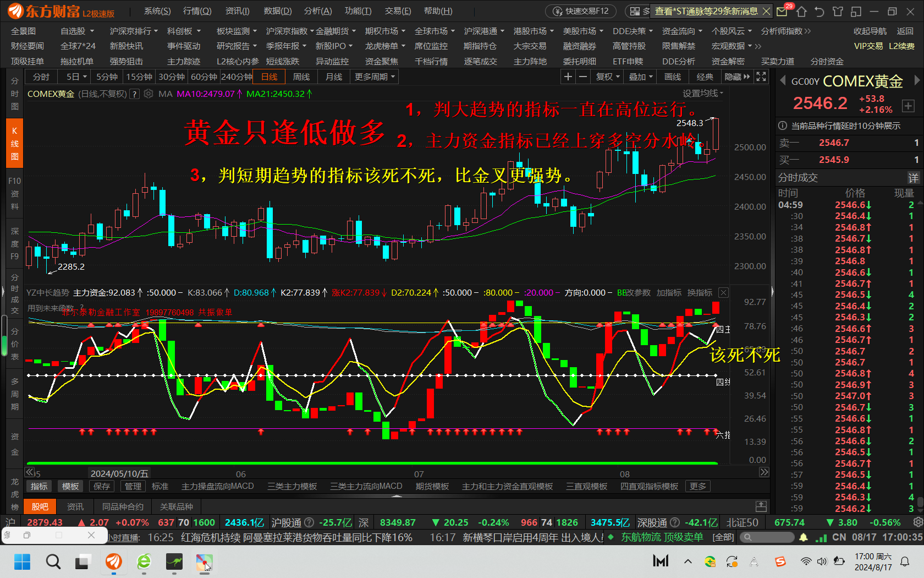Image resolution: width=924 pixels, height=578 pixels.
Task: Toggle 画线 drawing tools
Action: pos(673,77)
